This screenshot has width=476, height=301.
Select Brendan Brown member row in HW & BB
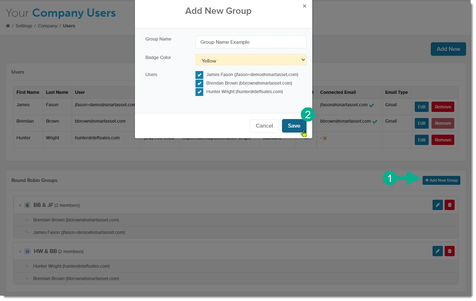click(x=236, y=279)
